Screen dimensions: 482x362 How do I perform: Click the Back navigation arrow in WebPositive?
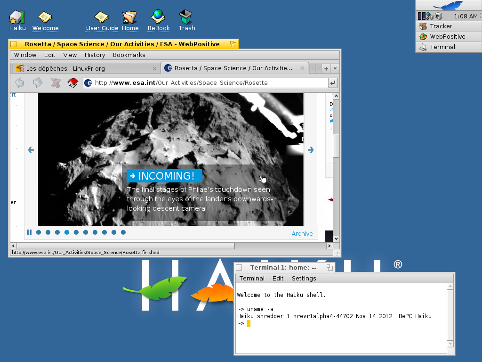[x=20, y=82]
